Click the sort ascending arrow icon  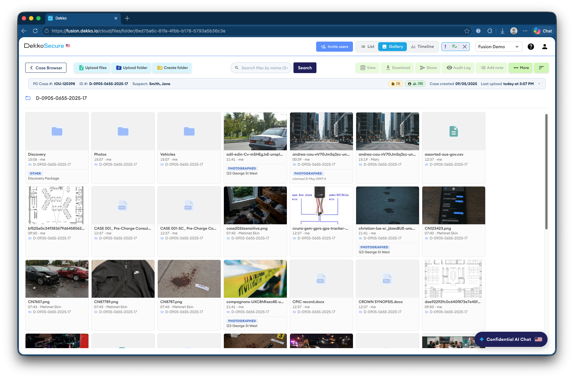(446, 47)
